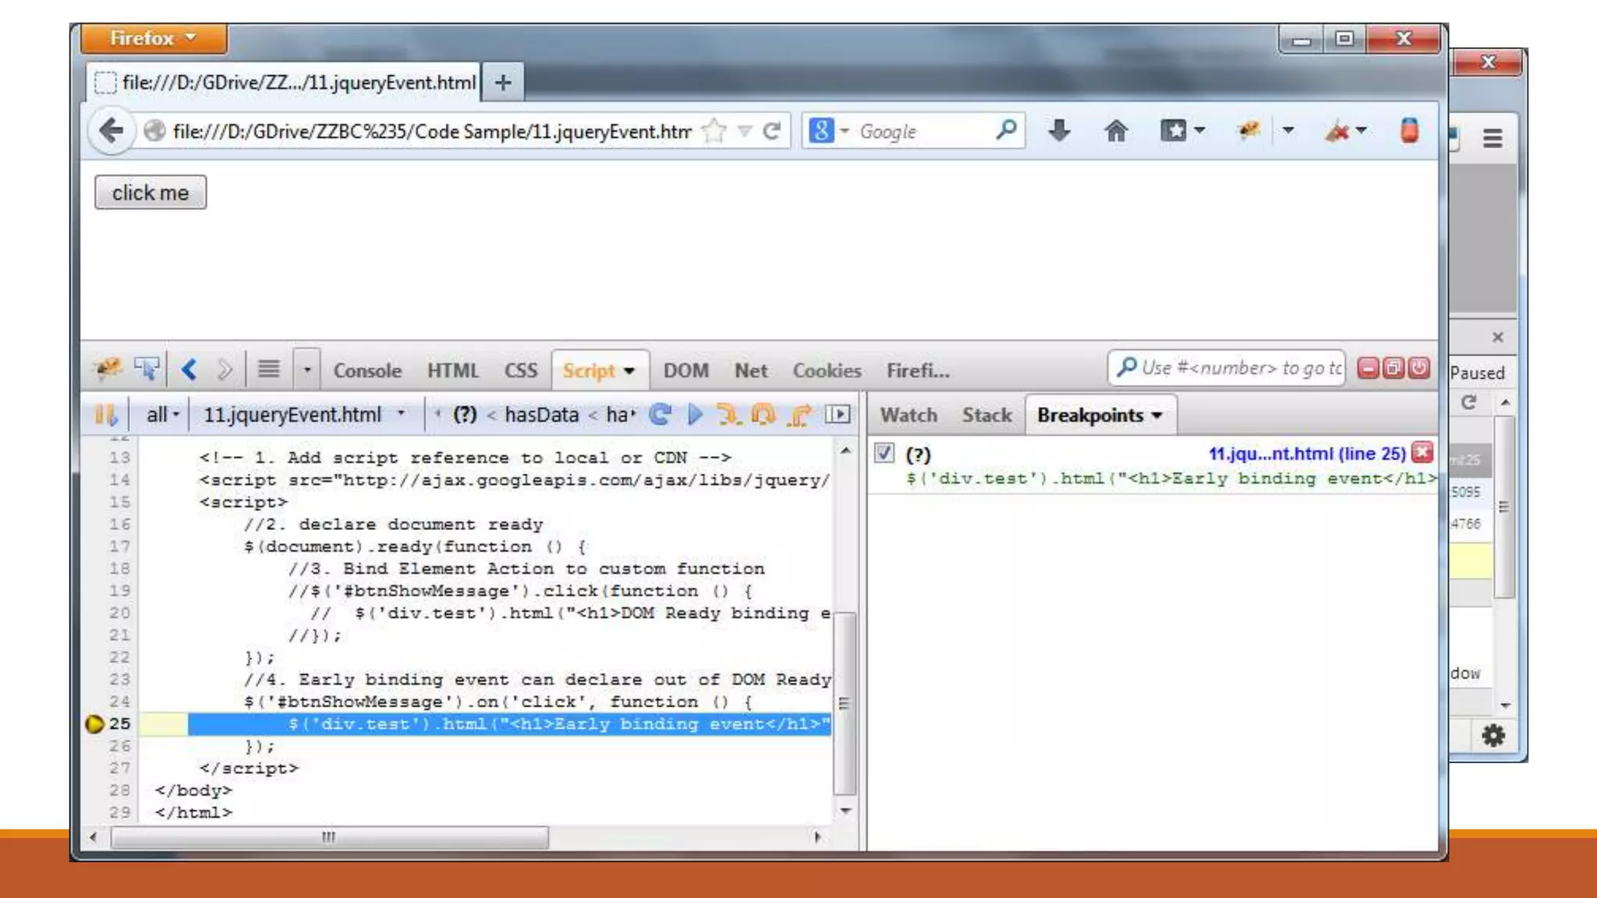
Task: Close the panel in background window
Action: [x=1497, y=337]
